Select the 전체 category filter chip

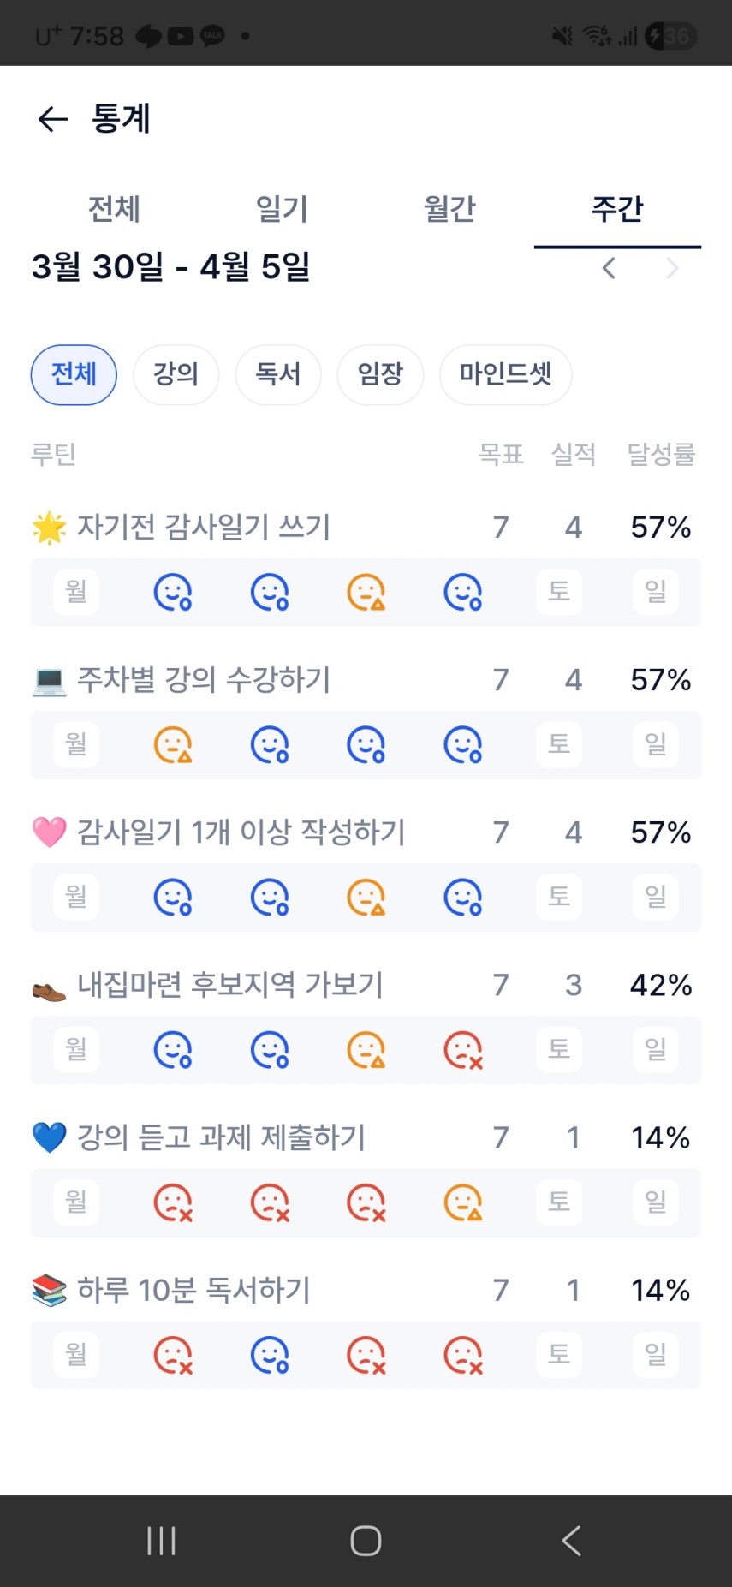[74, 374]
